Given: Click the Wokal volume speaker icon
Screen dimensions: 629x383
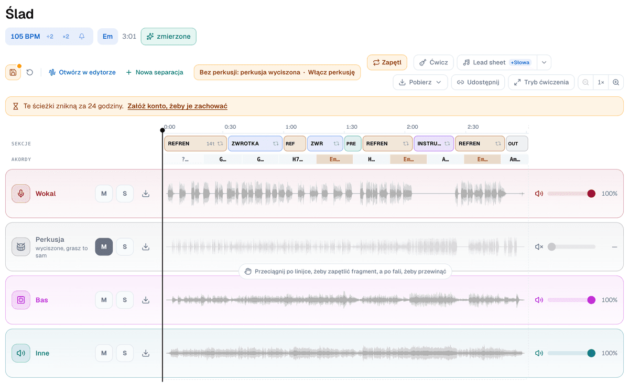Looking at the screenshot, I should pyautogui.click(x=539, y=194).
